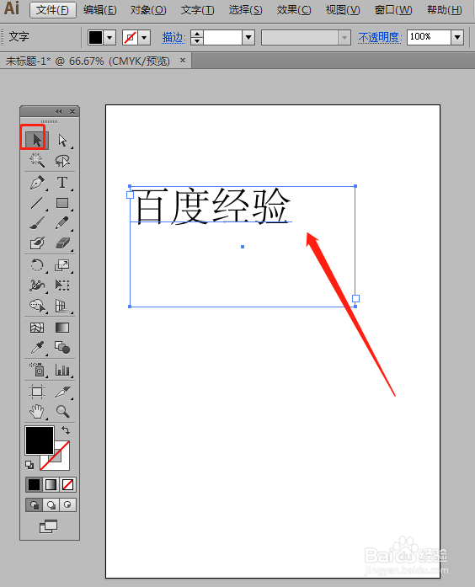The height and width of the screenshot is (587, 475).
Task: Open the 文件(F) menu
Action: click(x=53, y=10)
